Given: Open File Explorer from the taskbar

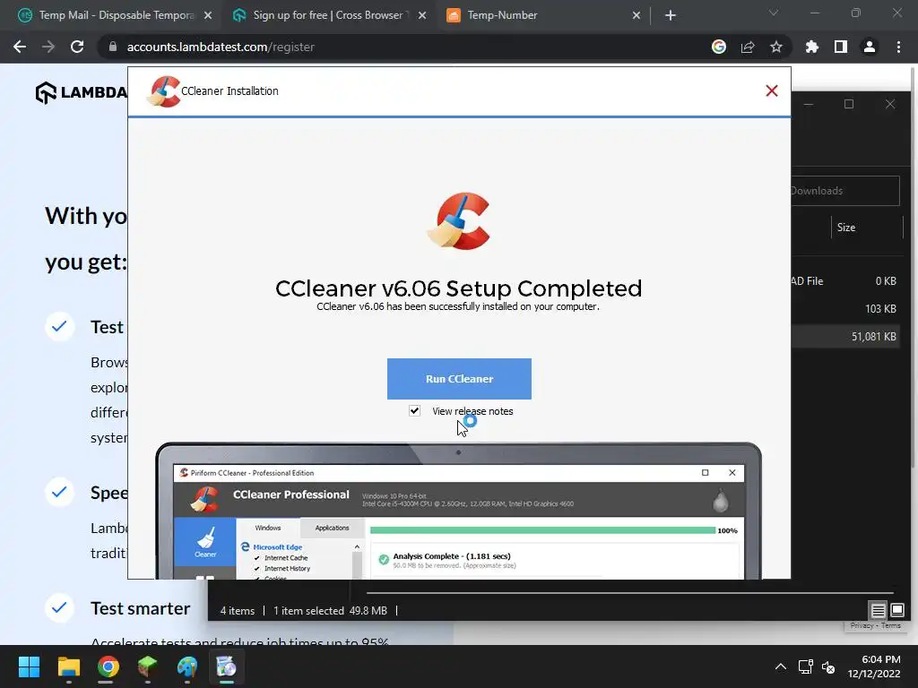Looking at the screenshot, I should pyautogui.click(x=68, y=666).
